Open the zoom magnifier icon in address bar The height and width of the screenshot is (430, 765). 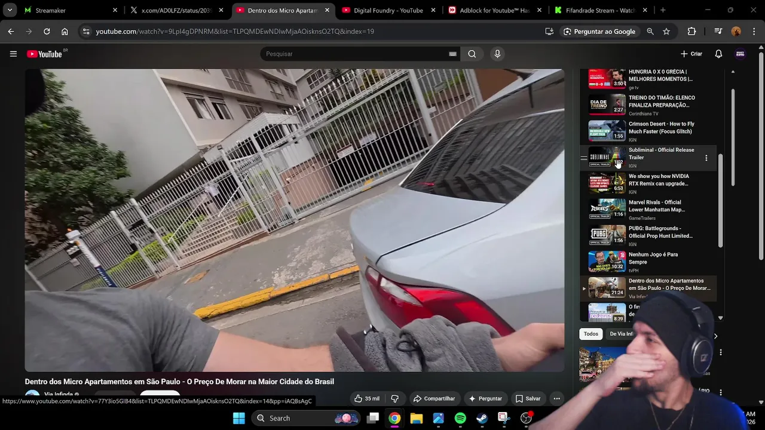pos(650,31)
